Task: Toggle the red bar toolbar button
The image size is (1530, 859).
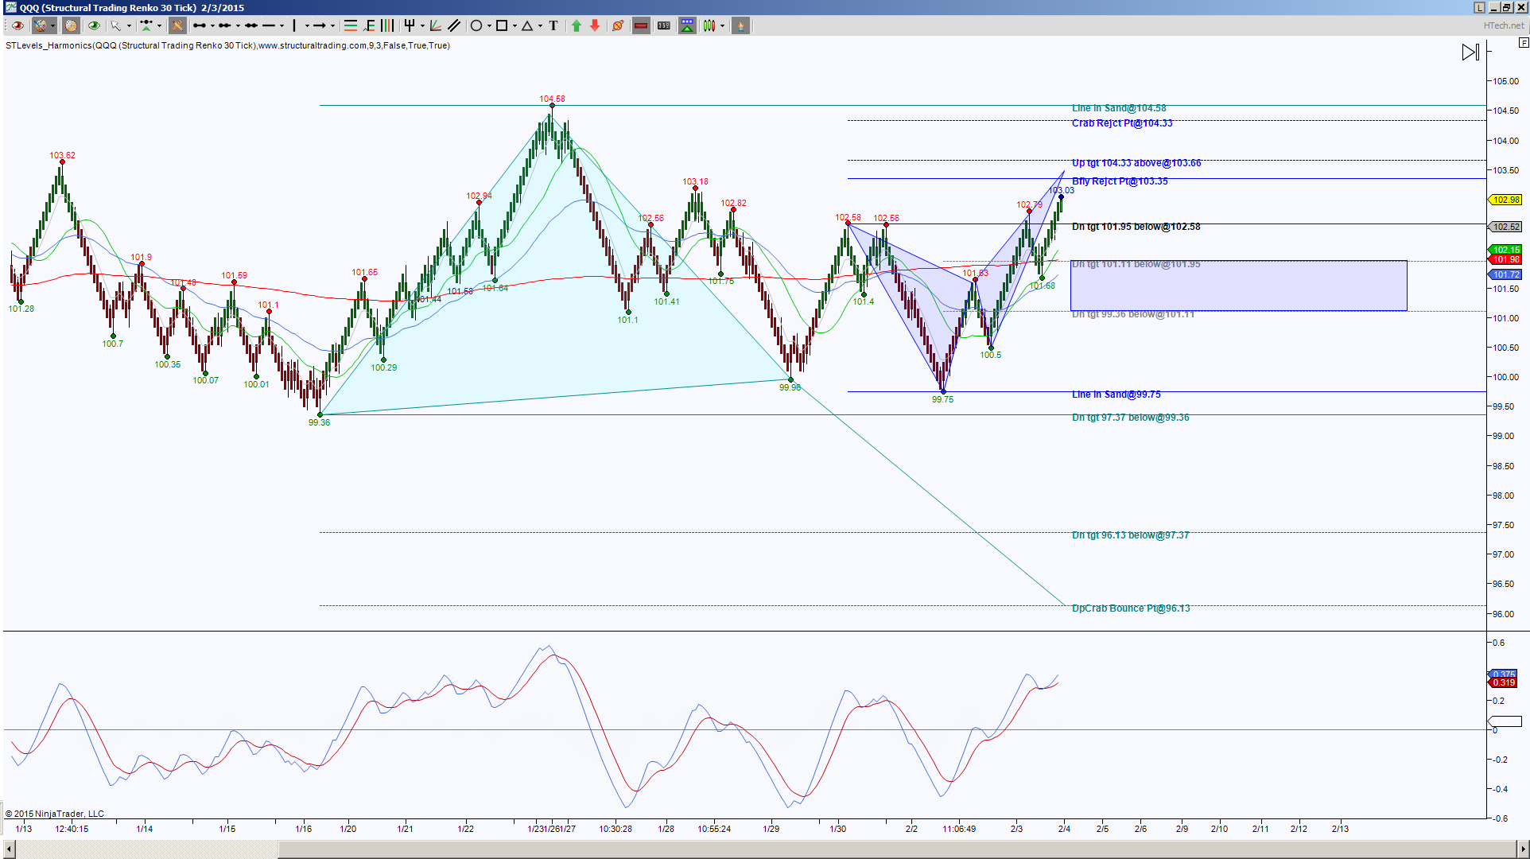Action: click(641, 25)
